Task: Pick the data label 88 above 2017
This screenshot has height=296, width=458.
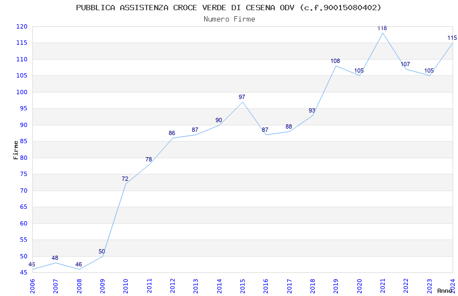Action: pyautogui.click(x=289, y=127)
